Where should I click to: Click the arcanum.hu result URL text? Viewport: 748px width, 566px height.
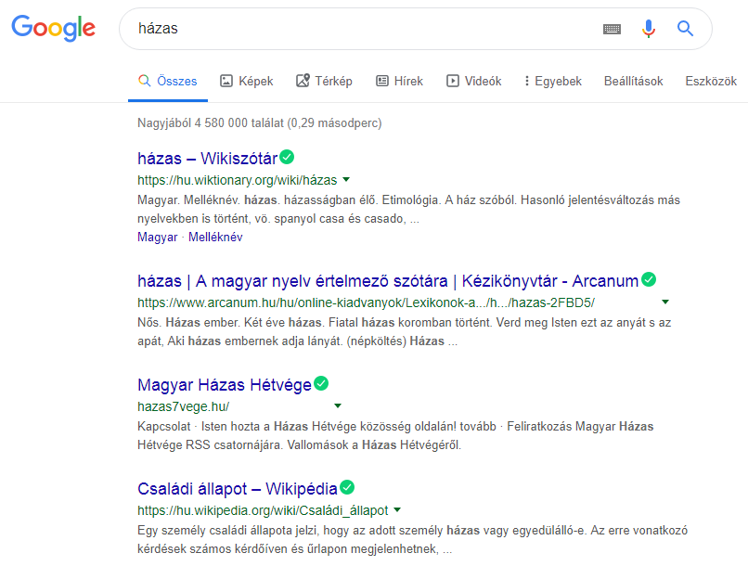tap(366, 302)
